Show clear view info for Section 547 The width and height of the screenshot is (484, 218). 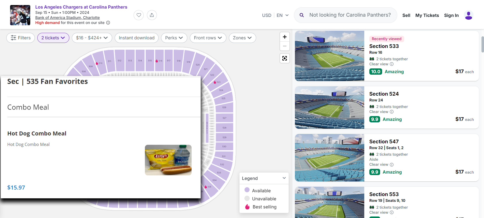tap(392, 165)
